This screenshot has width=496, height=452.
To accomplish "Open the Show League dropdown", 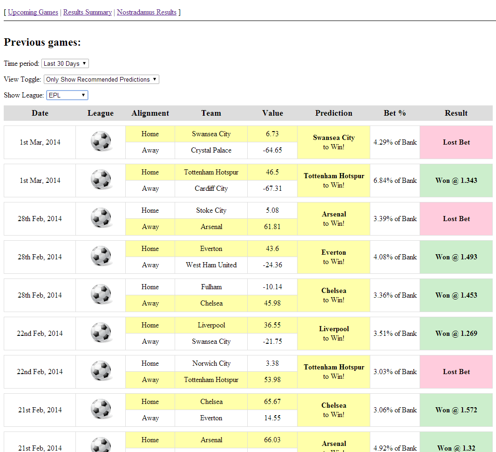I will pos(67,95).
